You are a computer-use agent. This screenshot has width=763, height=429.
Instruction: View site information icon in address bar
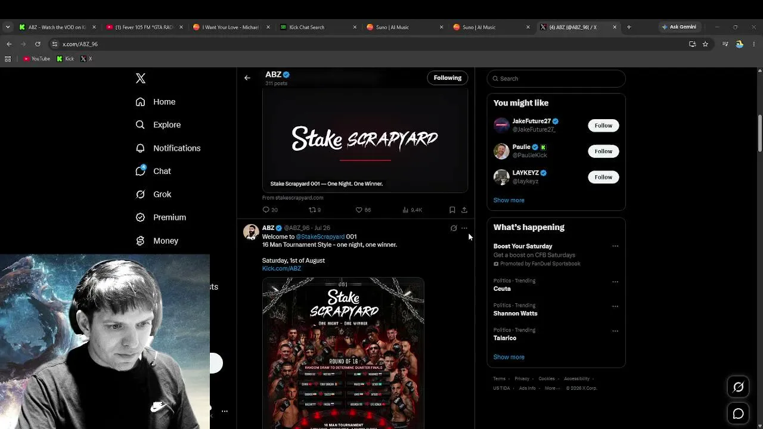[55, 44]
